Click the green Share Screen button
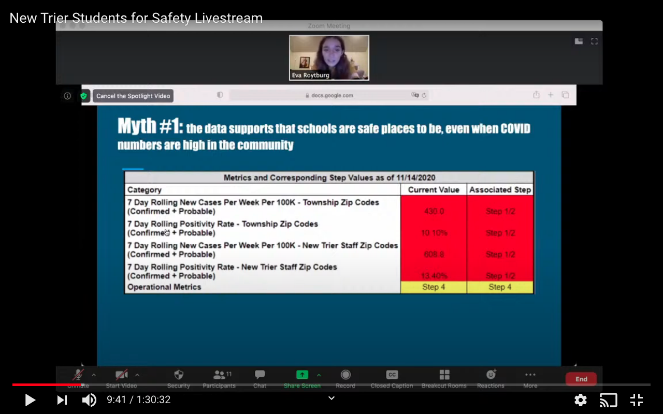 coord(302,375)
